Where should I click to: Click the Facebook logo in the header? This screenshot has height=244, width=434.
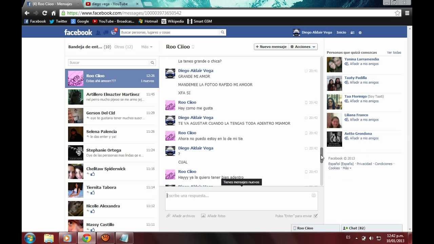(78, 32)
